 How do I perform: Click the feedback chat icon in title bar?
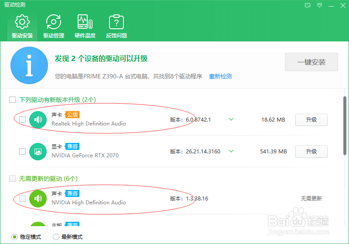tap(308, 5)
